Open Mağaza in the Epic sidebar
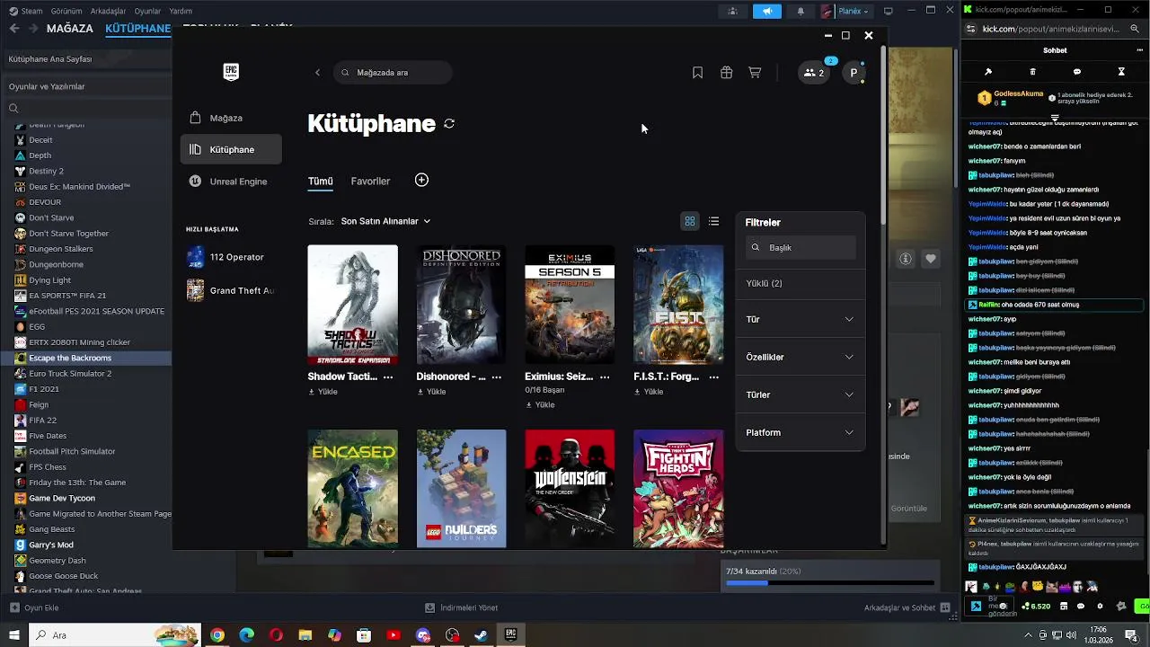The image size is (1150, 647). pos(231,118)
